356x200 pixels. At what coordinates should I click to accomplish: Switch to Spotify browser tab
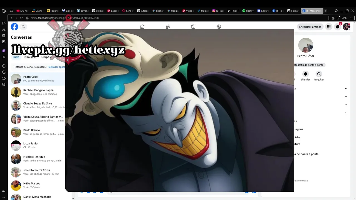(248, 11)
